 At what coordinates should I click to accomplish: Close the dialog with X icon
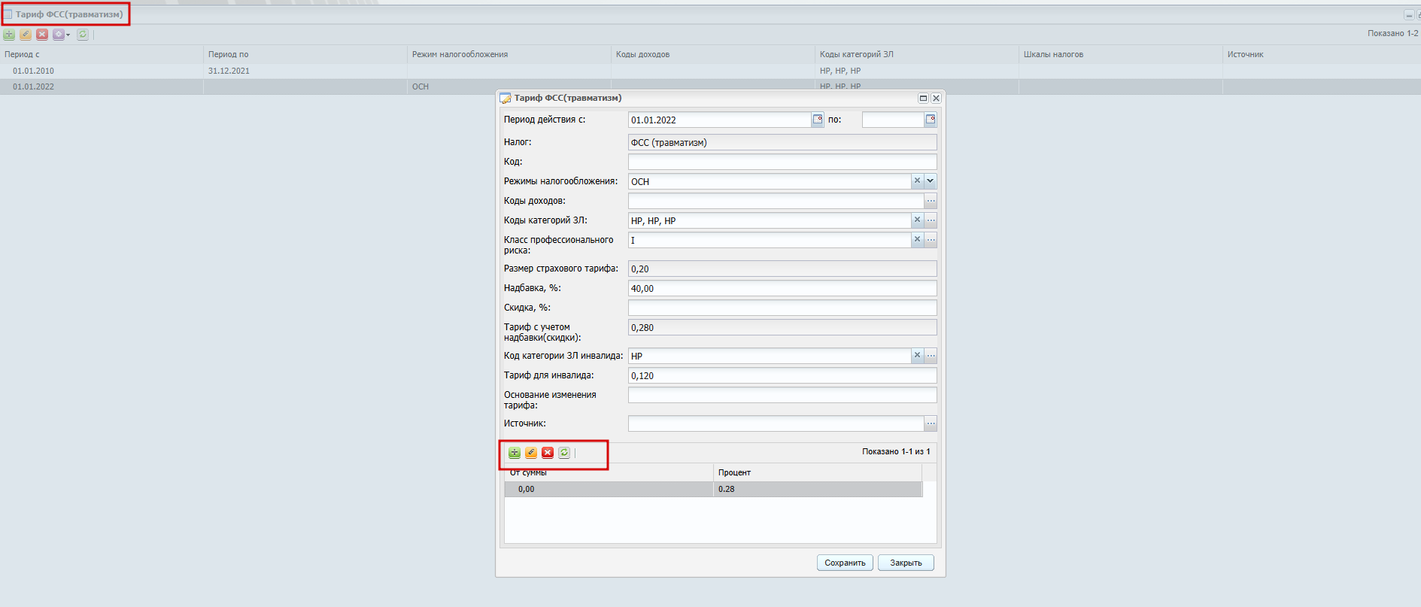coord(936,99)
